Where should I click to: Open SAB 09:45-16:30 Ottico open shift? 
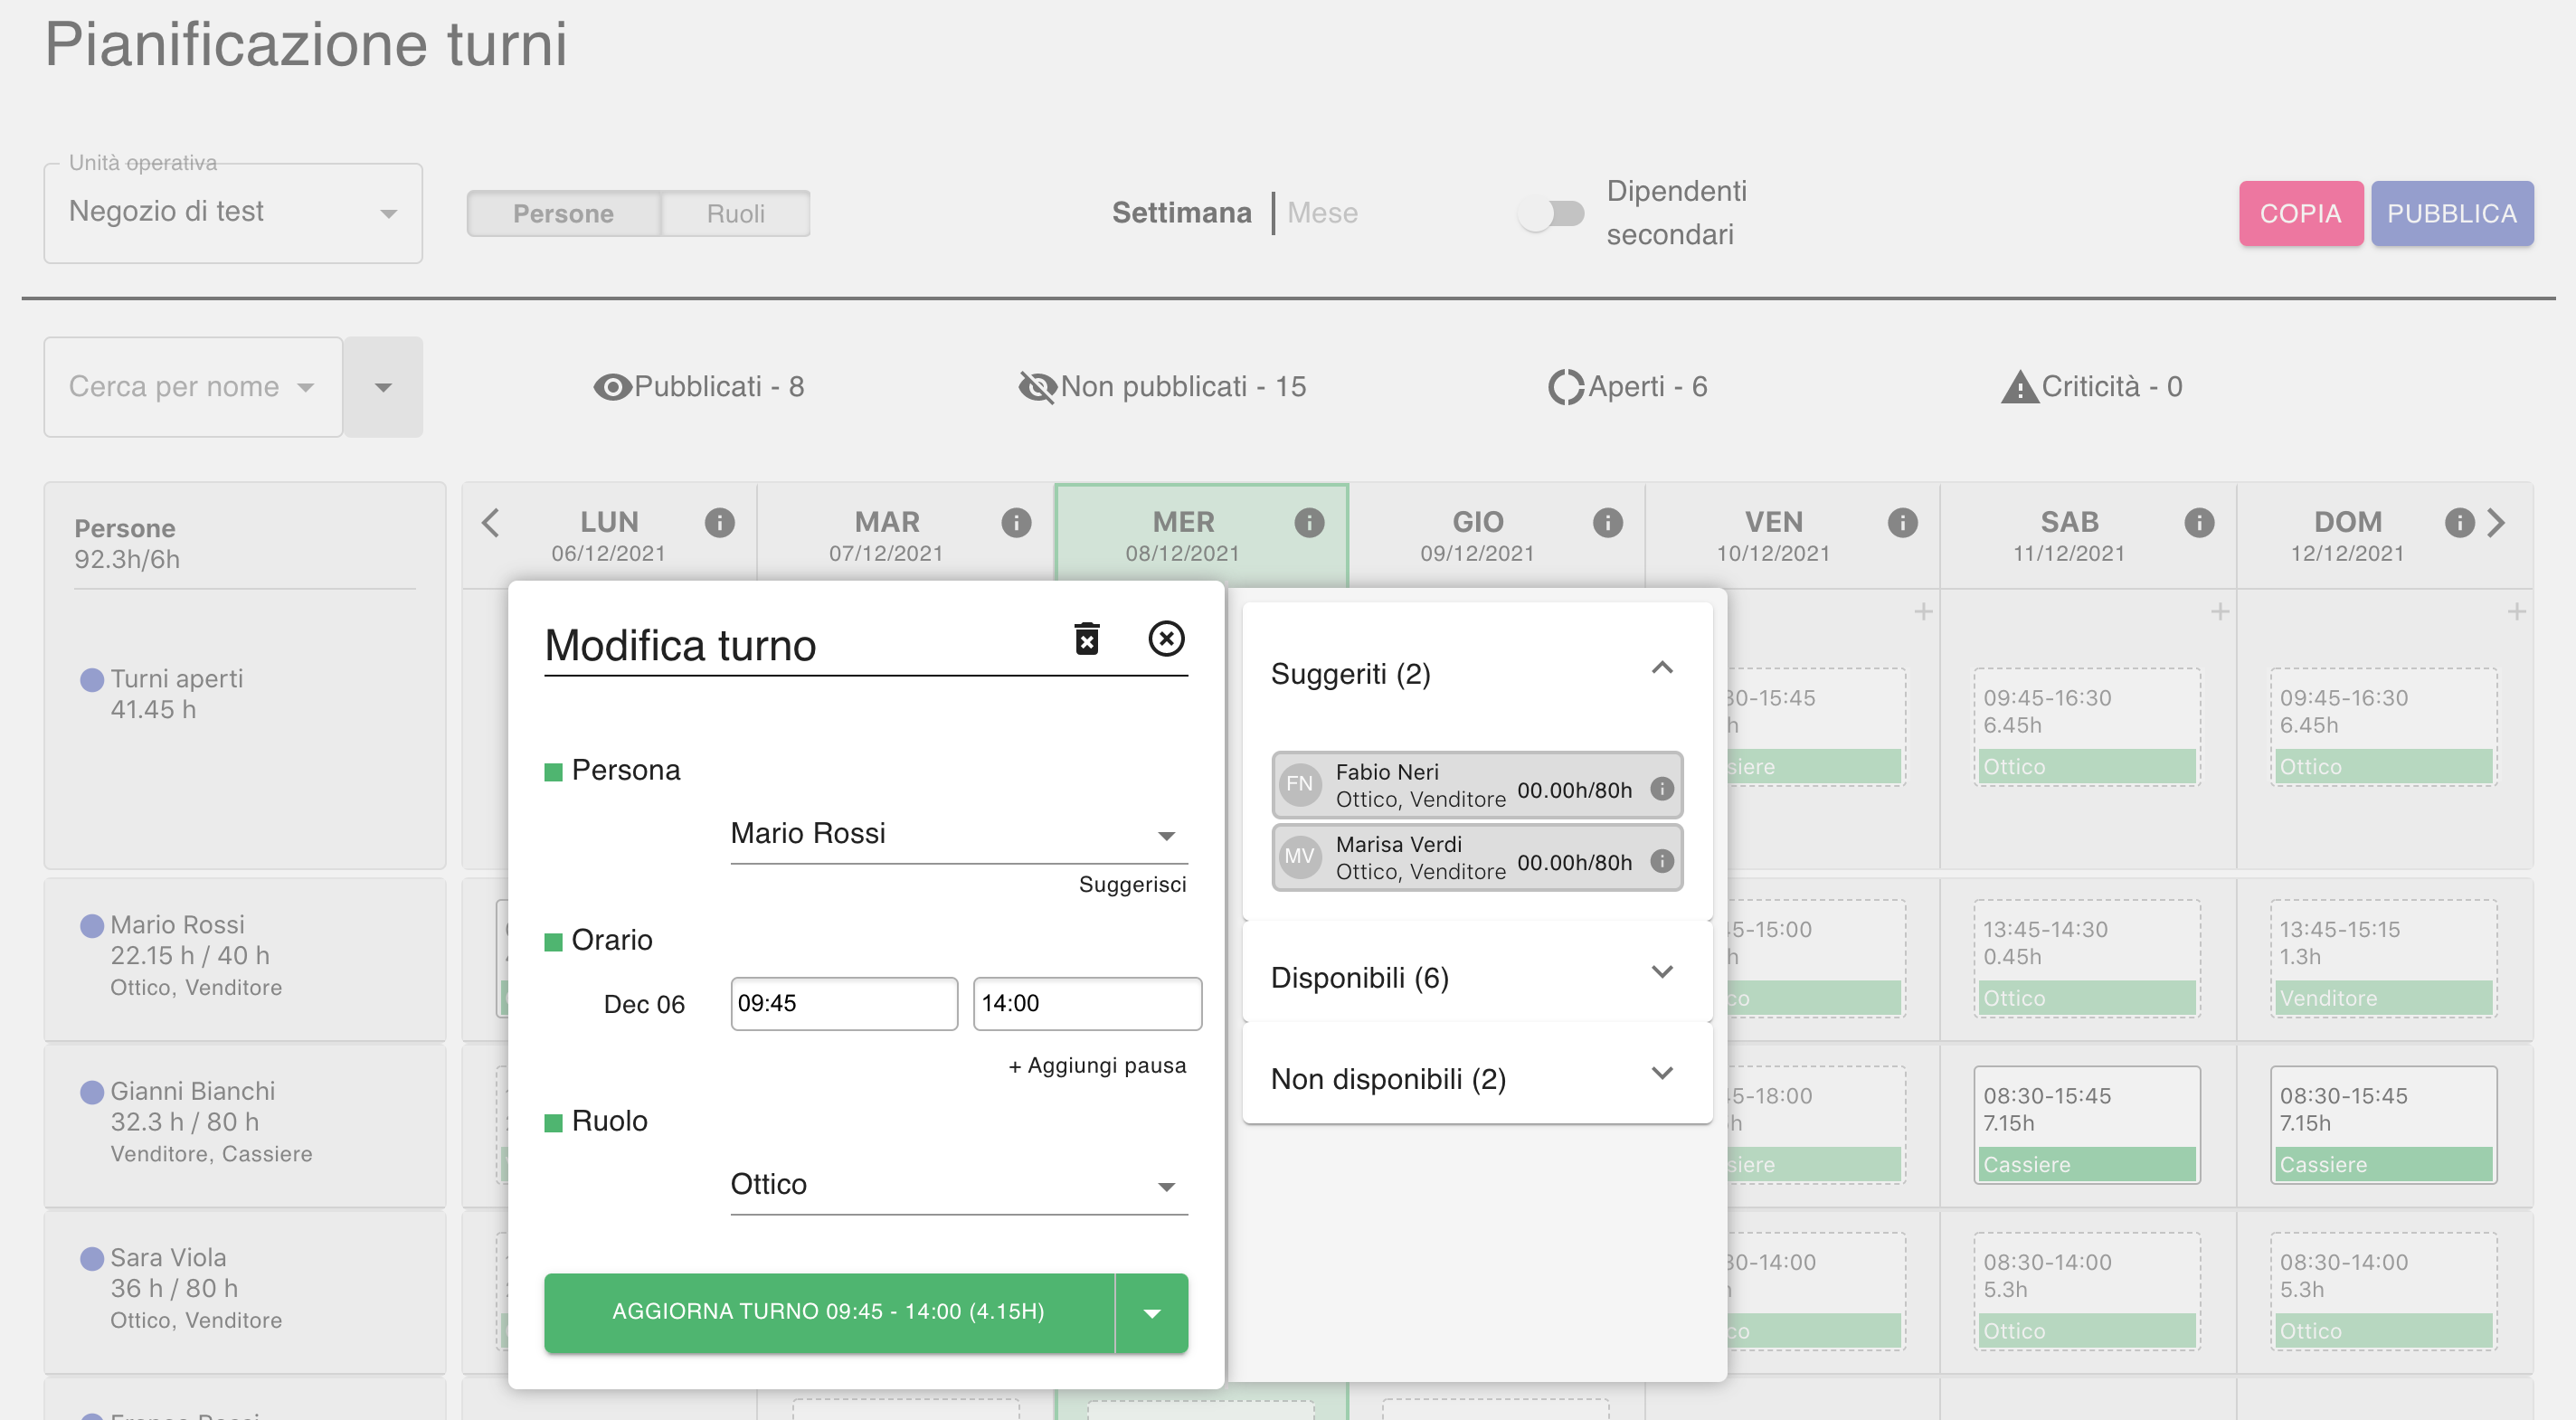2087,727
